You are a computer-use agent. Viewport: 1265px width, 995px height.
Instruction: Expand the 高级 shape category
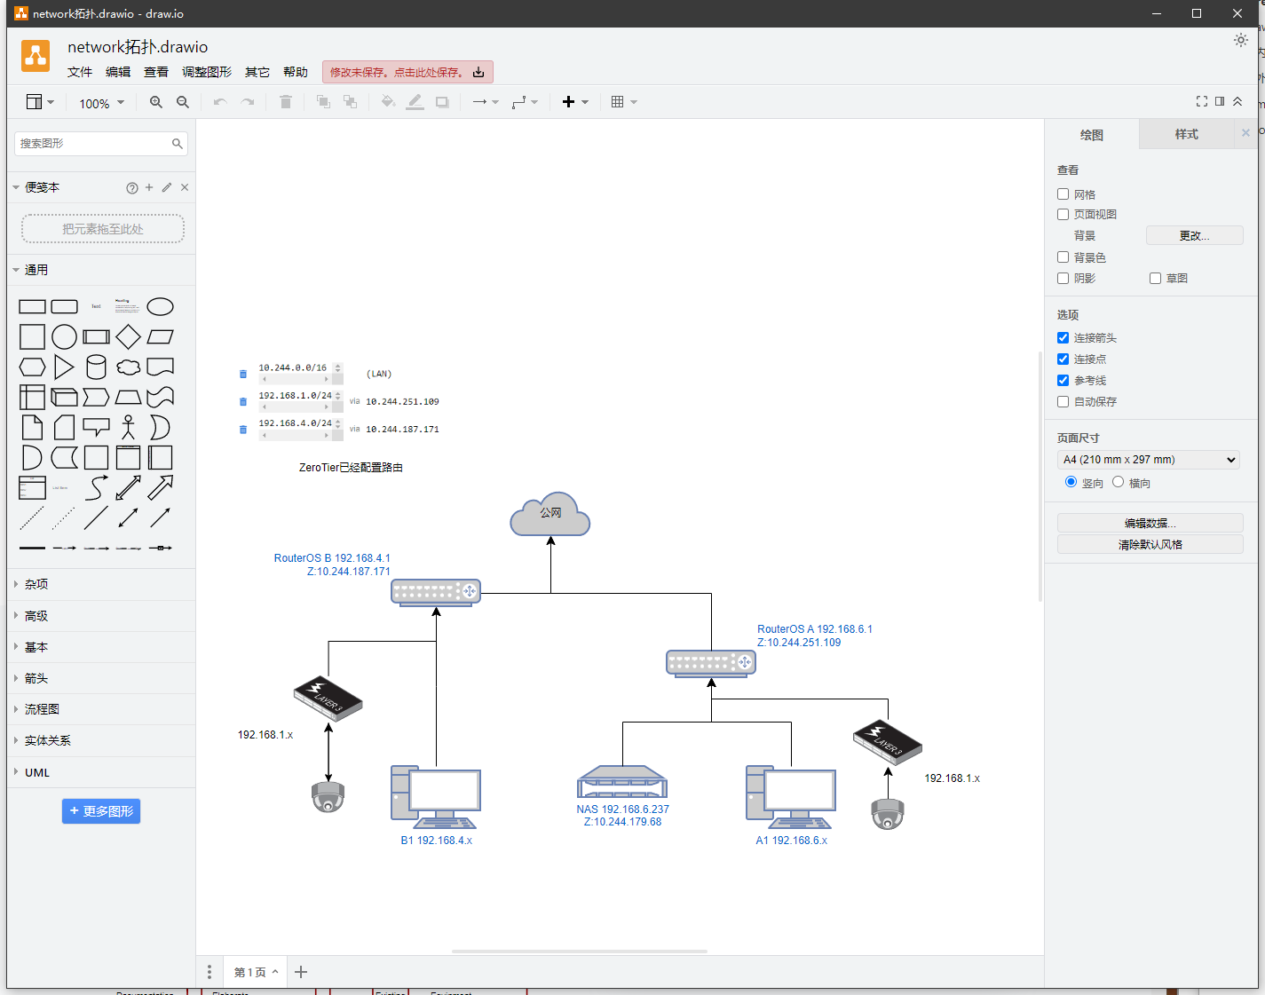point(101,616)
